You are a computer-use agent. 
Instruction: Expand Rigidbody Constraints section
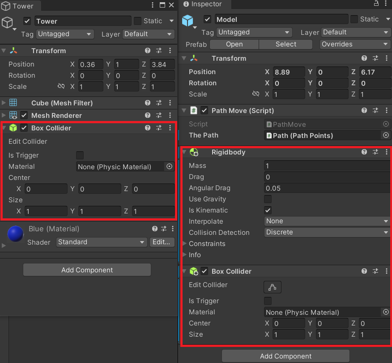point(185,243)
